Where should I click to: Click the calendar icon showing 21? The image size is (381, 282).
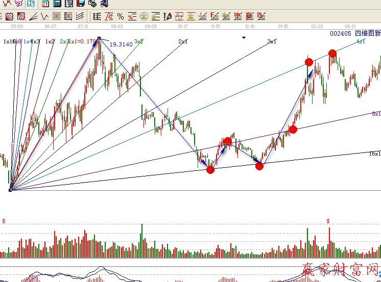click(45, 4)
